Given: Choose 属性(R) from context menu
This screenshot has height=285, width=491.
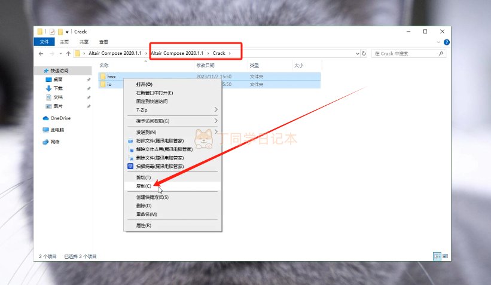Looking at the screenshot, I should click(x=173, y=225).
